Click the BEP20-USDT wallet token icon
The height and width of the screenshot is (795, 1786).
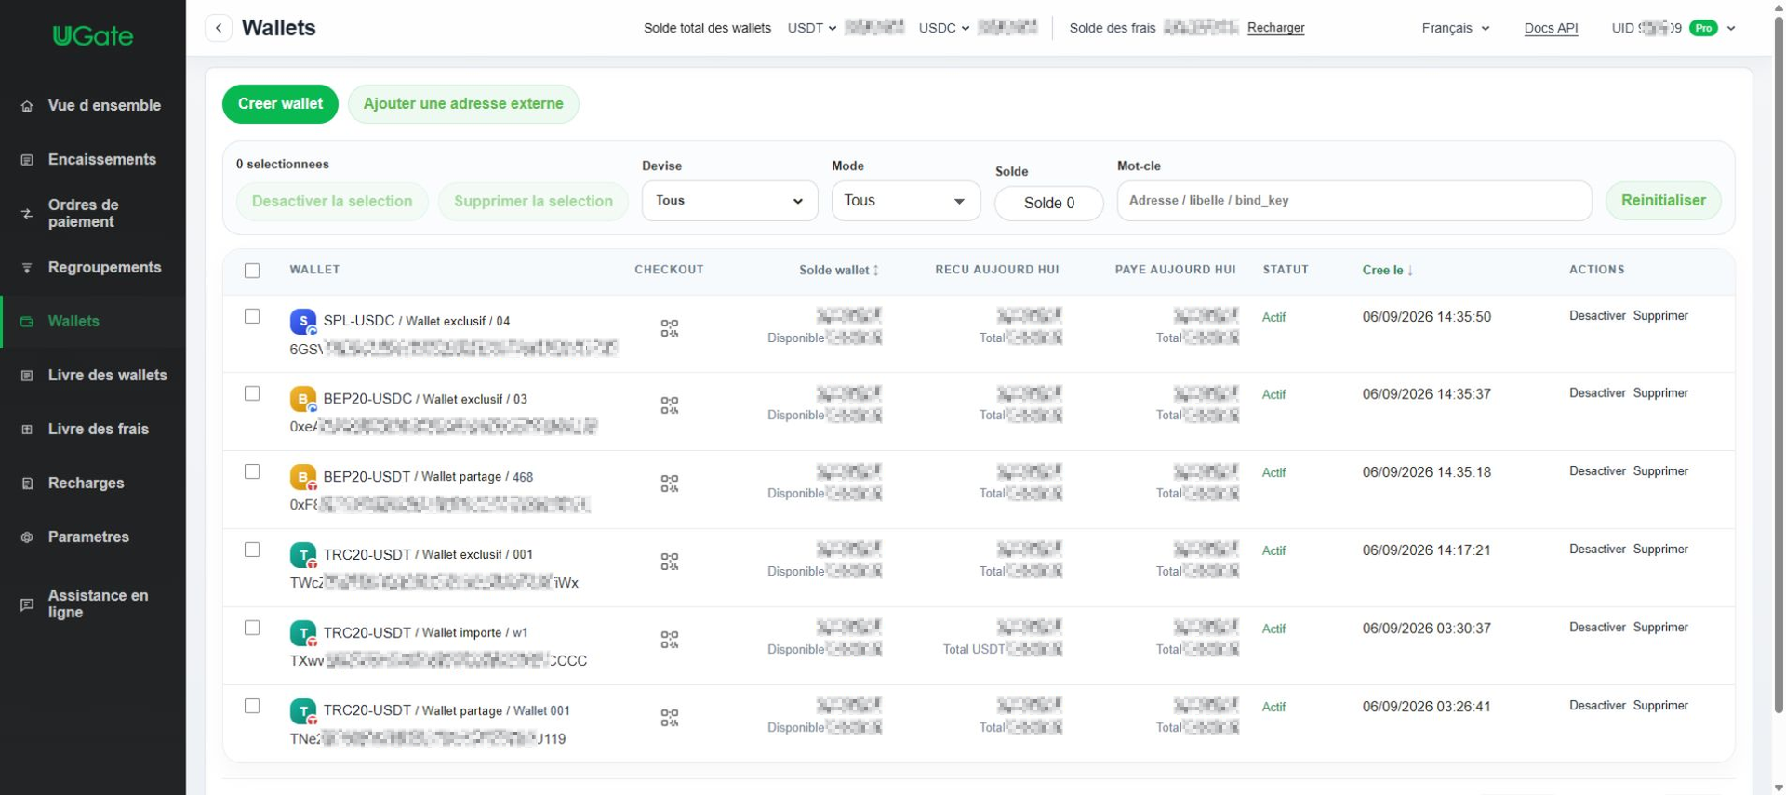coord(303,478)
